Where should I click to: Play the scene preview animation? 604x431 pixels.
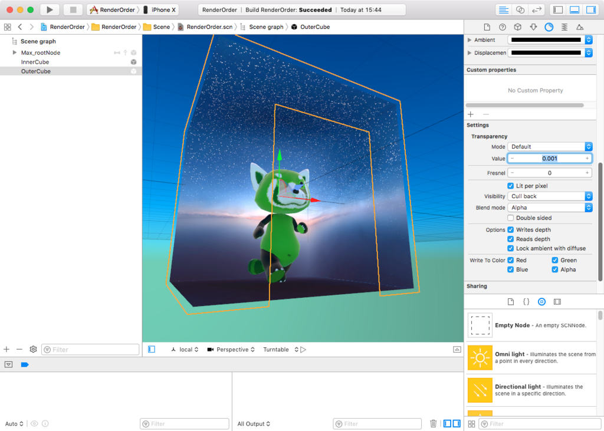coord(304,350)
